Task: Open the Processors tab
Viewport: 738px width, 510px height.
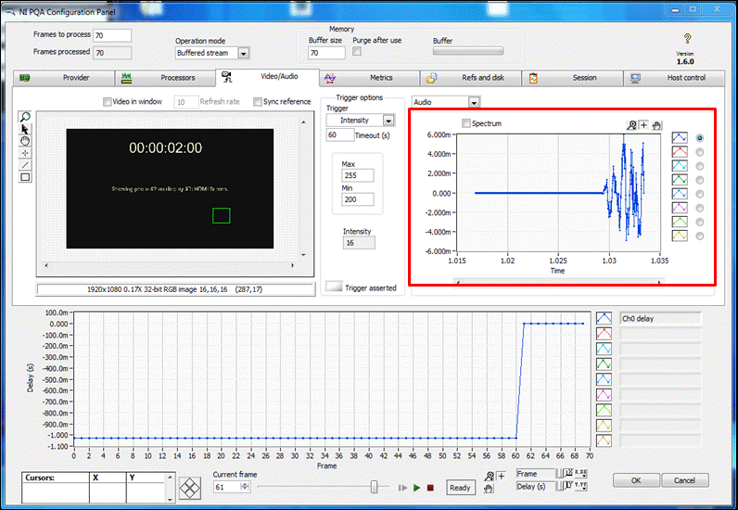Action: 166,78
